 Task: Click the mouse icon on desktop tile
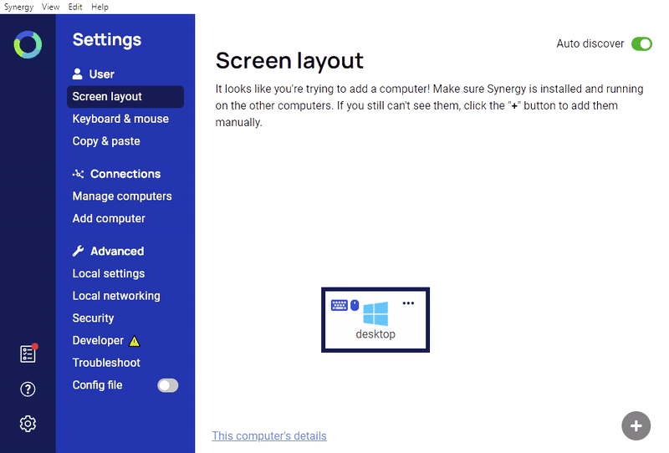(355, 305)
